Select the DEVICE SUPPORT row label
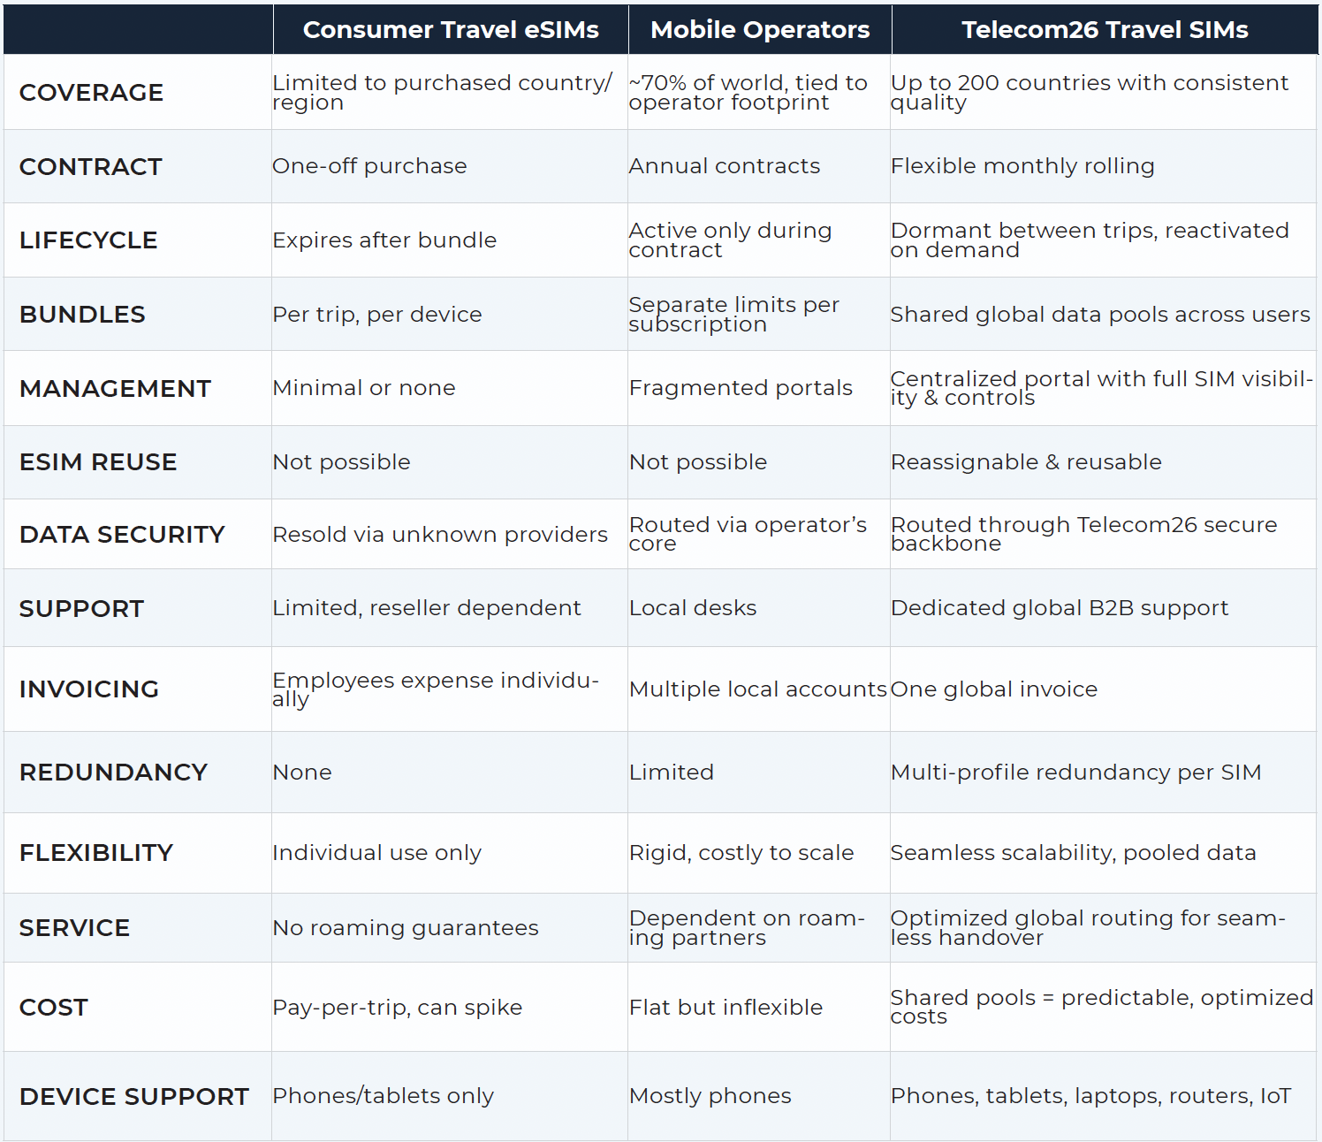 coord(134,1097)
